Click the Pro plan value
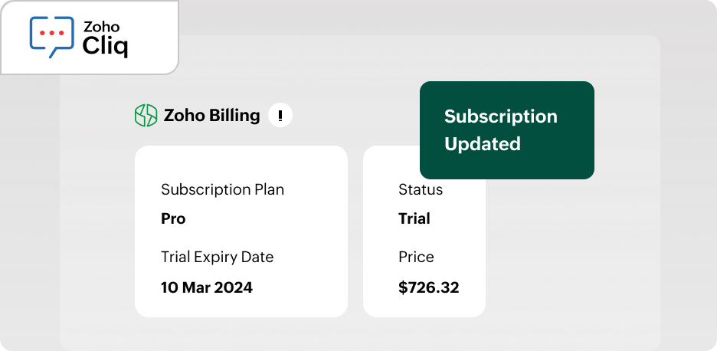Screen dimensions: 717x351 tap(173, 218)
